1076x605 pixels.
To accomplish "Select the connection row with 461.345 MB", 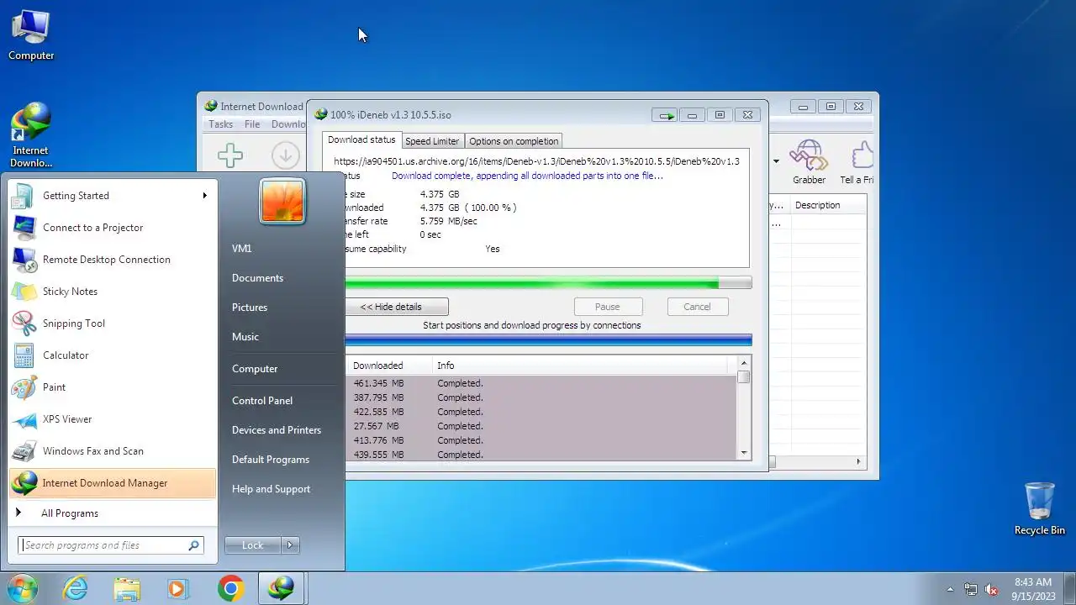I will [x=540, y=383].
